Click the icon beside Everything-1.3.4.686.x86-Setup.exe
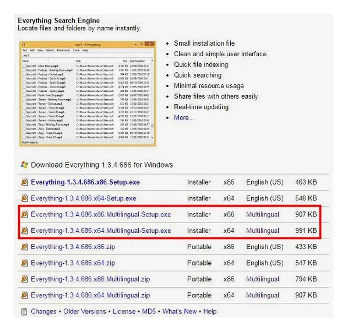The image size is (347, 331). (x=24, y=182)
